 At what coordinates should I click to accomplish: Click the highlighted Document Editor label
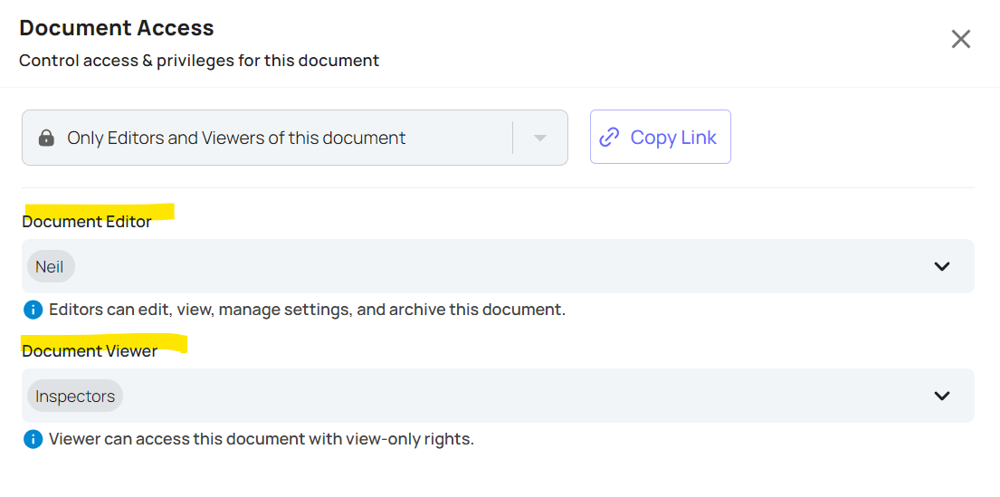[x=87, y=222]
